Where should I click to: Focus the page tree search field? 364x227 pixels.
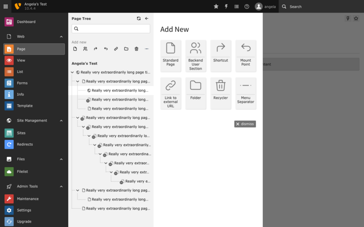111,28
